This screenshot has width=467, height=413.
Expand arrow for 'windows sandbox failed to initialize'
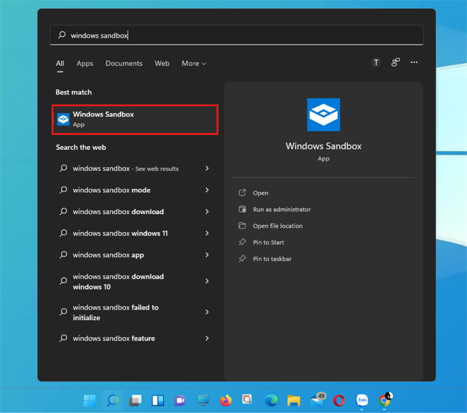[207, 312]
